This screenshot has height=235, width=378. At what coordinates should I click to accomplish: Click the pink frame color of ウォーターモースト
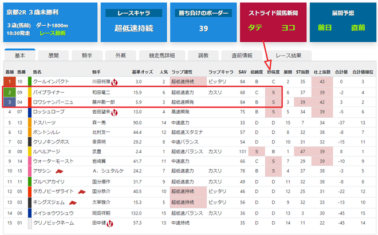pyautogui.click(x=30, y=161)
